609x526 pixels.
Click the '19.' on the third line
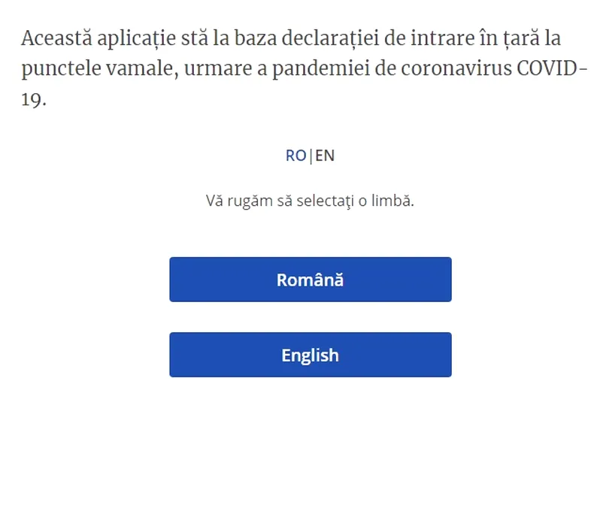(x=33, y=100)
